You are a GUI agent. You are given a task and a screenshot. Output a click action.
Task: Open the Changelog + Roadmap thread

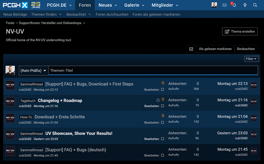[x=60, y=101]
